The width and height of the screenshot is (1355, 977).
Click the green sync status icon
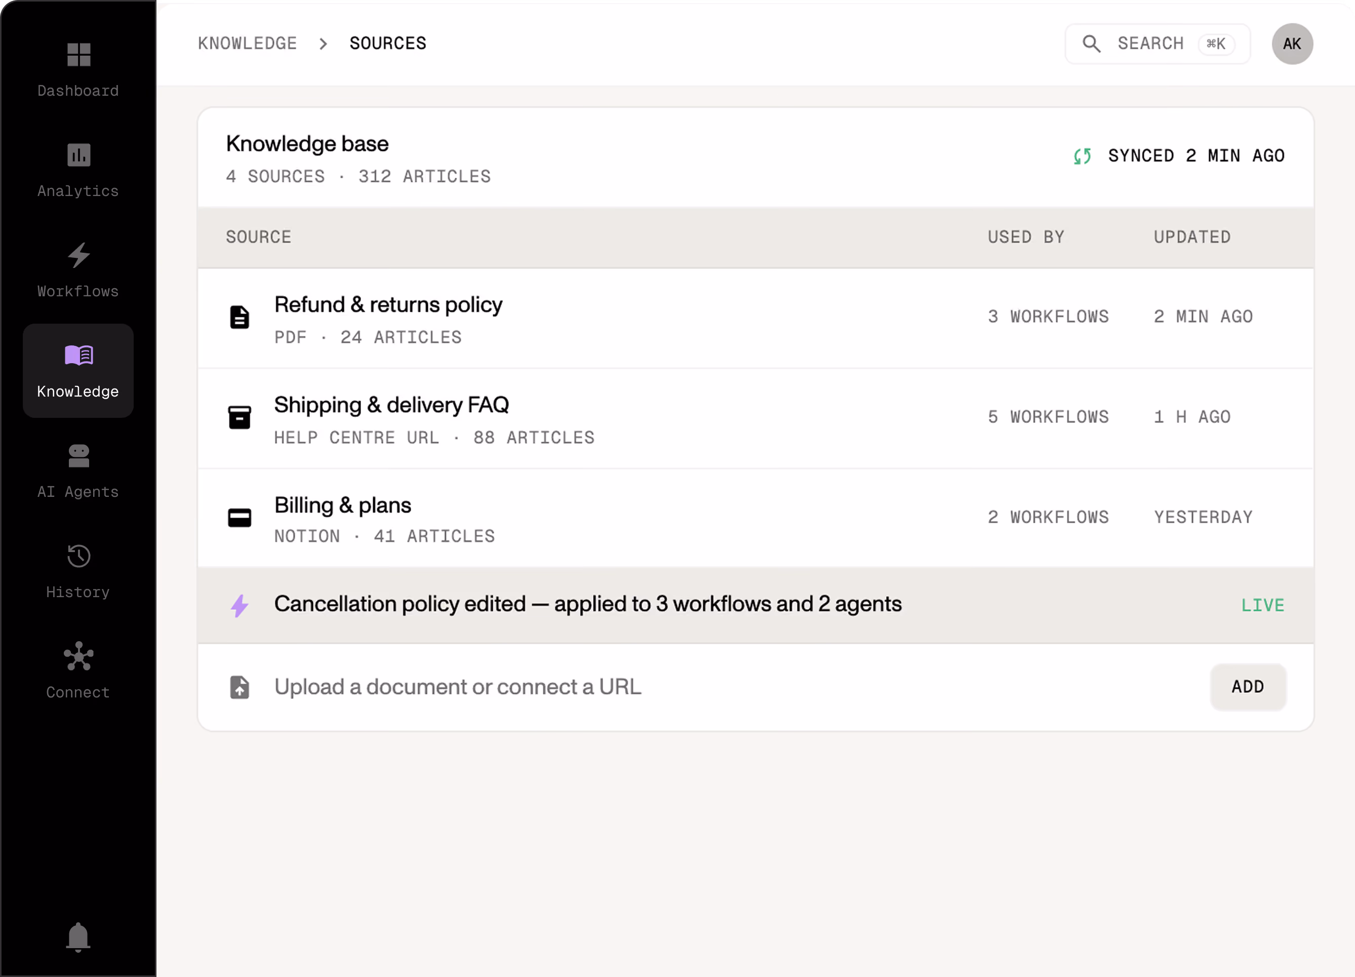pos(1082,156)
